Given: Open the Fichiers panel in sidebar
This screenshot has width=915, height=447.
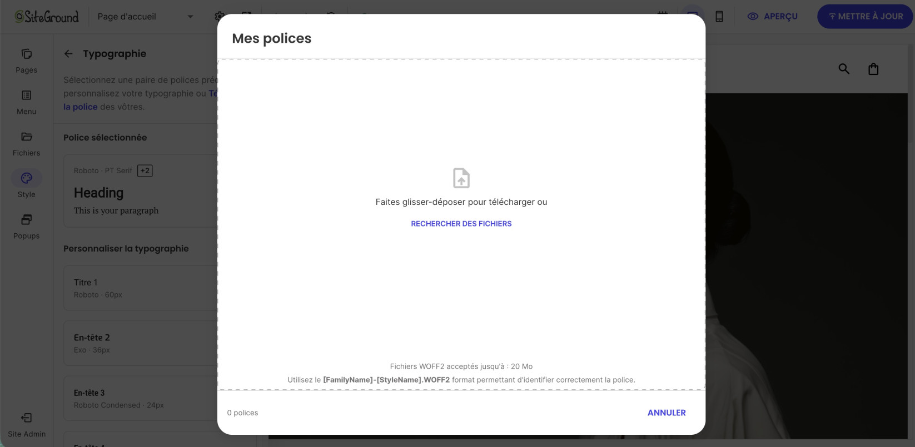Looking at the screenshot, I should click(27, 144).
